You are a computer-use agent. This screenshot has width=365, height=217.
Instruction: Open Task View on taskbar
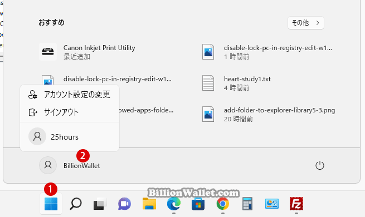point(100,204)
